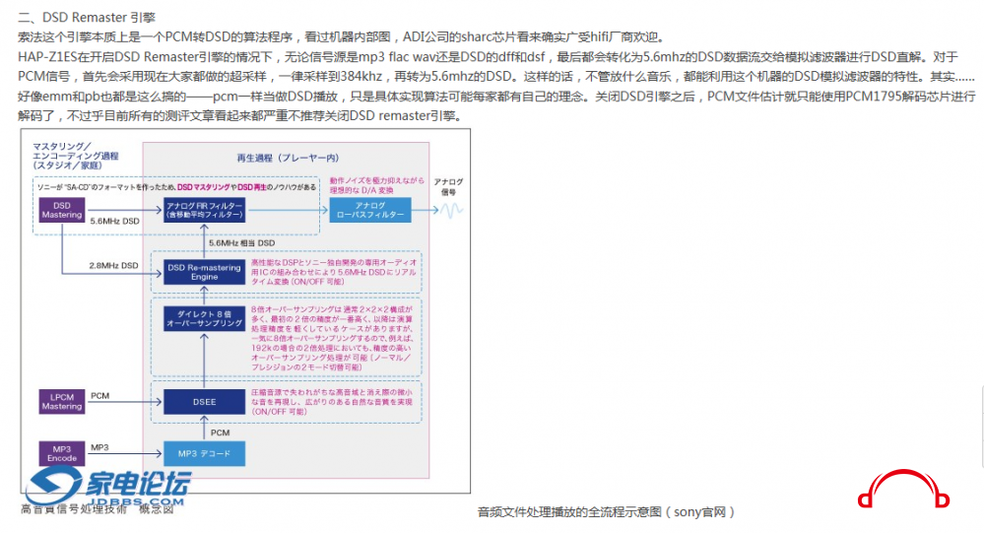Click the paragraph line starting "HAP-Z1ES在开启DSD Remaster"
This screenshot has width=984, height=533.
coord(489,57)
